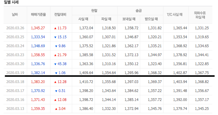Click base rate 1,345.27
This screenshot has width=218, height=115.
point(38,28)
